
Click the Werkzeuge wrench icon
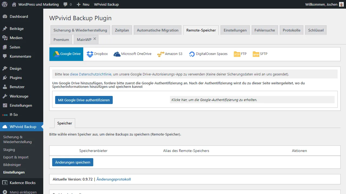click(x=5, y=96)
